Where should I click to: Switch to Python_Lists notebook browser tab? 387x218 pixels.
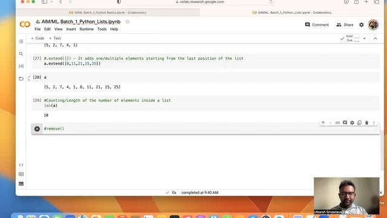point(291,12)
